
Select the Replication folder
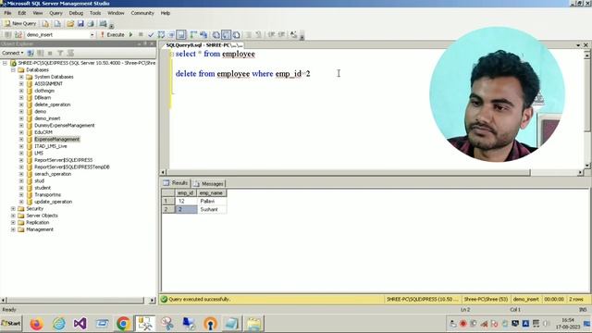(38, 222)
